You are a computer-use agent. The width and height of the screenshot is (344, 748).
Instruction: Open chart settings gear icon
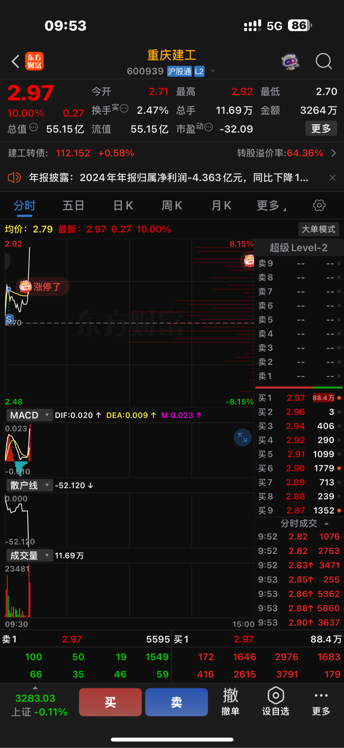click(x=319, y=206)
